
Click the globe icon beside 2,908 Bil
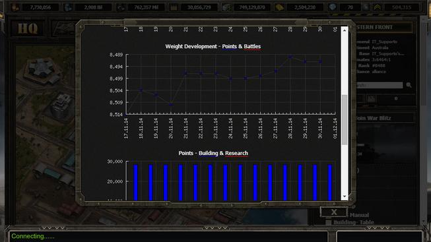[68, 7]
